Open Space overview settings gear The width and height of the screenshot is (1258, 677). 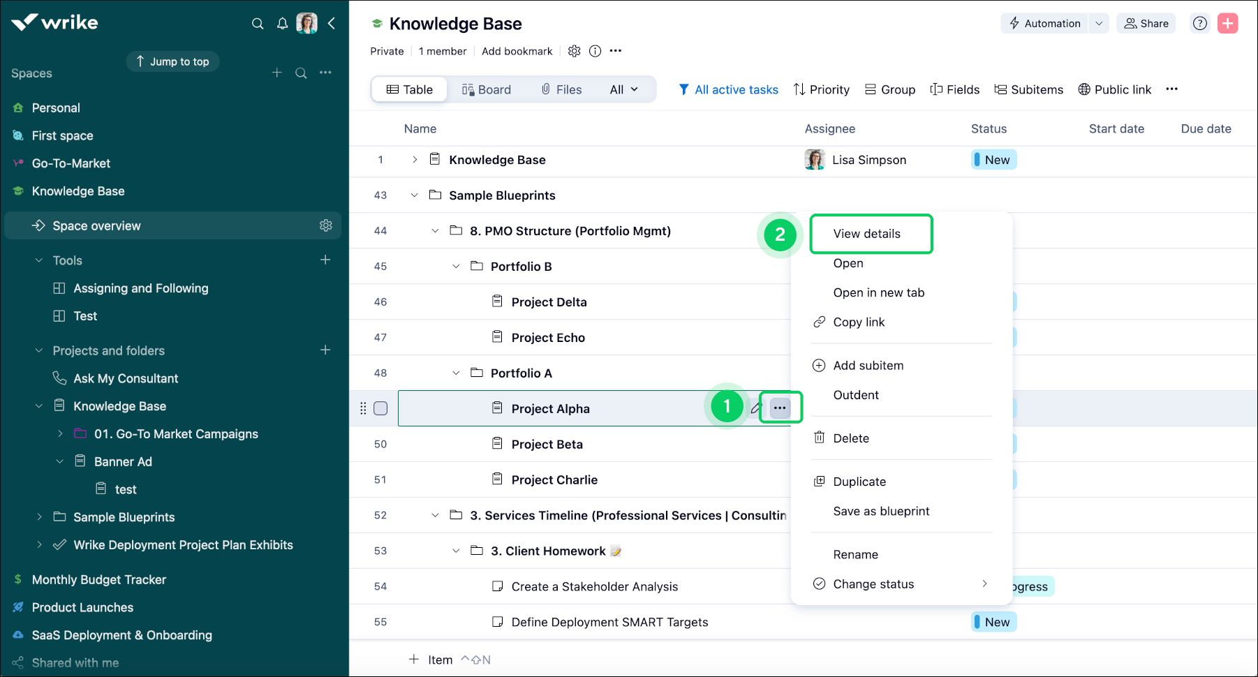point(325,225)
